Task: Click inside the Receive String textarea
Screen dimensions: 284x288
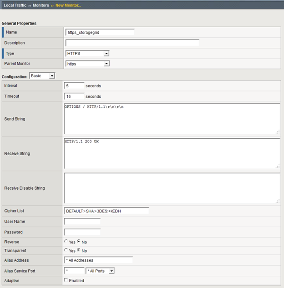Action: coord(172,153)
